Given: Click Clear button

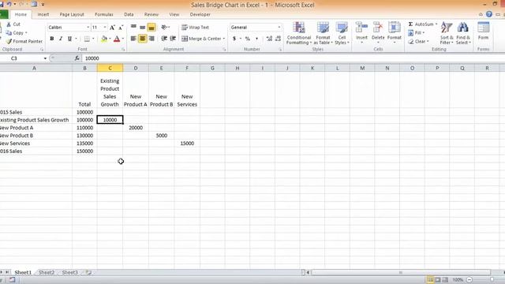Looking at the screenshot, I should coord(418,42).
